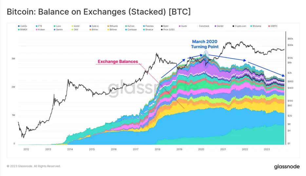Click the March 2020 Turning Point annotation
This screenshot has height=176, width=306.
pyautogui.click(x=205, y=44)
